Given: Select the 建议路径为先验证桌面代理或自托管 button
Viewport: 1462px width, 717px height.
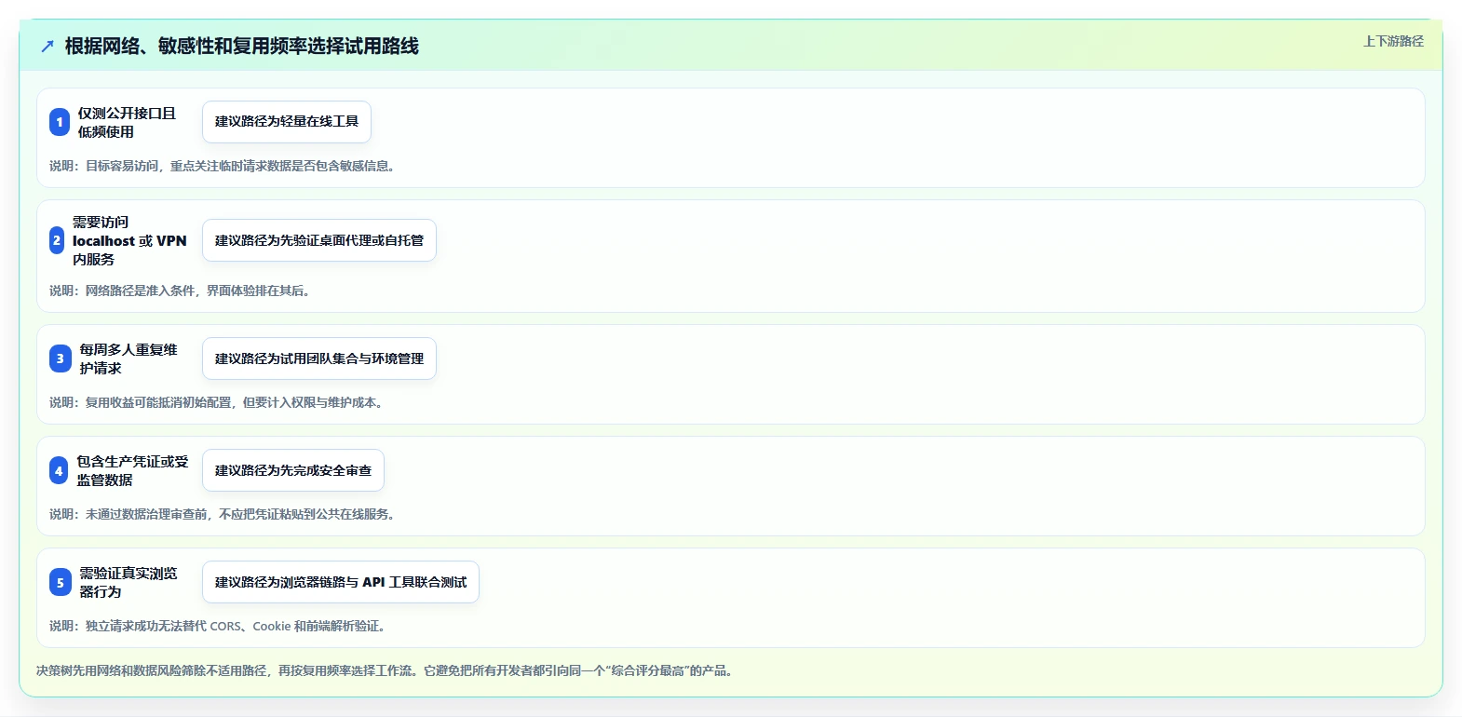Looking at the screenshot, I should point(319,240).
